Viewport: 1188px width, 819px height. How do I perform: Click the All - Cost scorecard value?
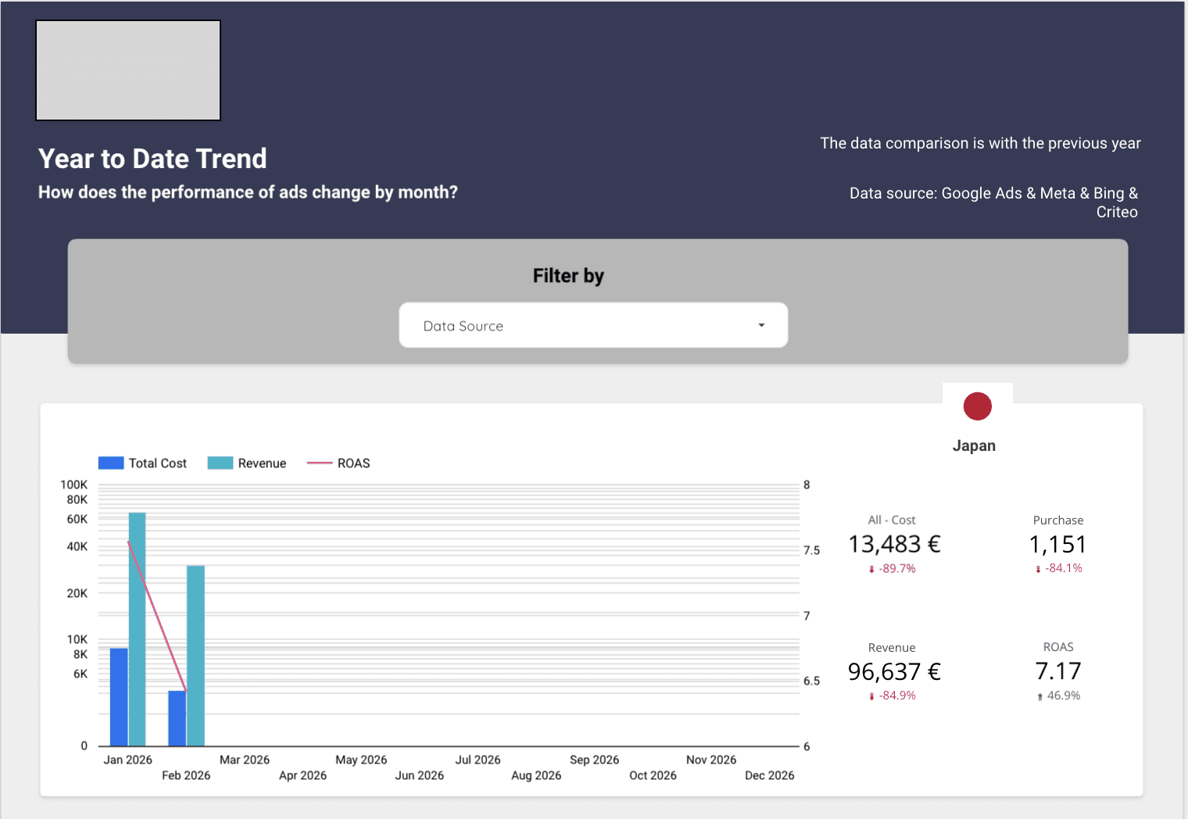tap(894, 544)
